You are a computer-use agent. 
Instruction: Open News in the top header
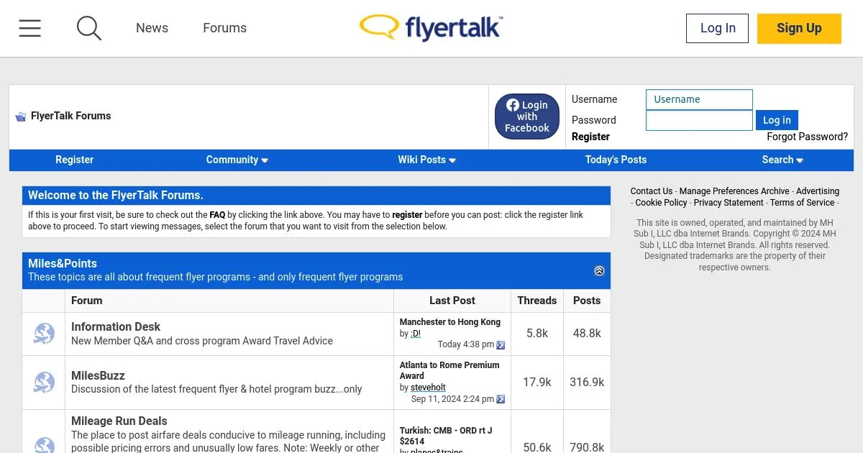point(152,28)
